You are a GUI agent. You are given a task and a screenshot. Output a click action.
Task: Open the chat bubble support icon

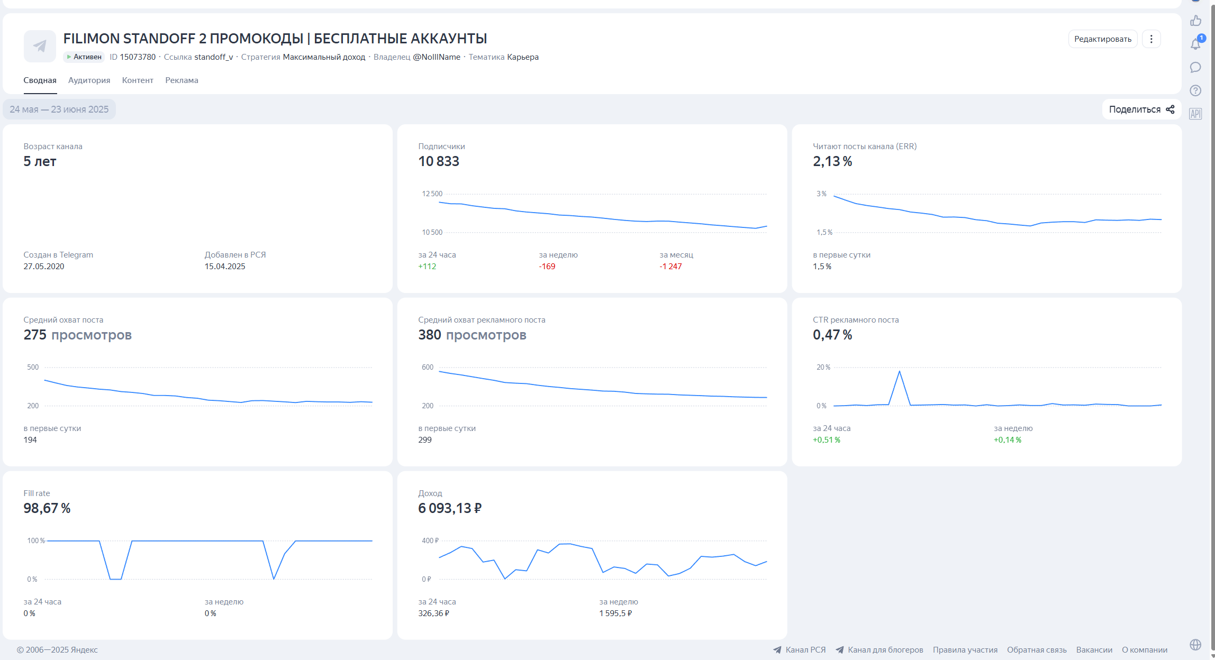[x=1195, y=68]
